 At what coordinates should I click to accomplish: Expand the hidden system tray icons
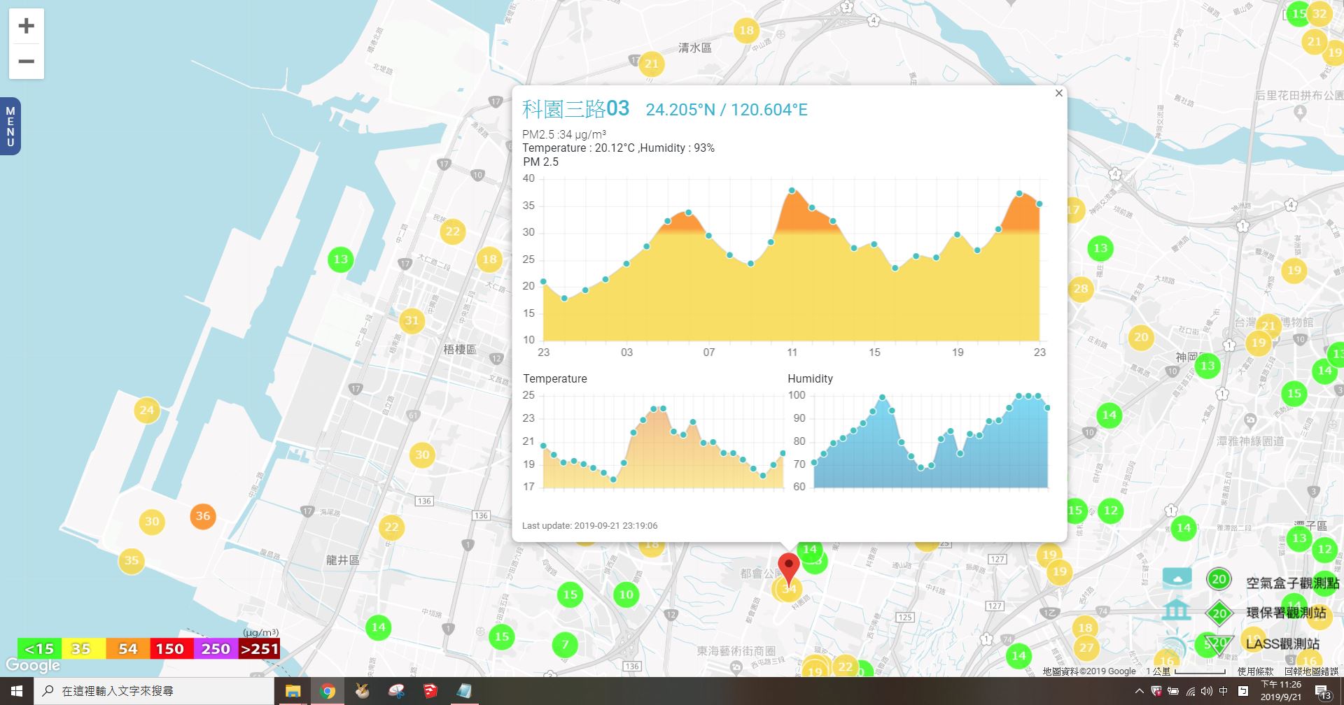point(1139,691)
